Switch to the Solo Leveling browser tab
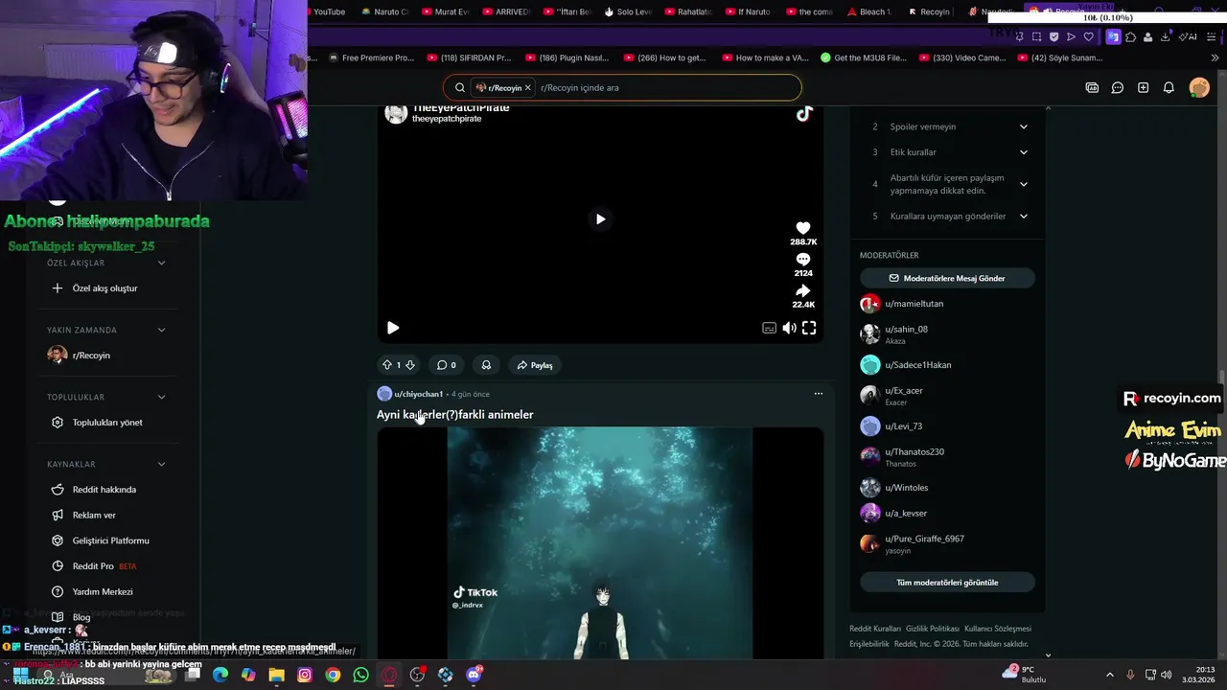Viewport: 1227px width, 690px height. click(628, 11)
